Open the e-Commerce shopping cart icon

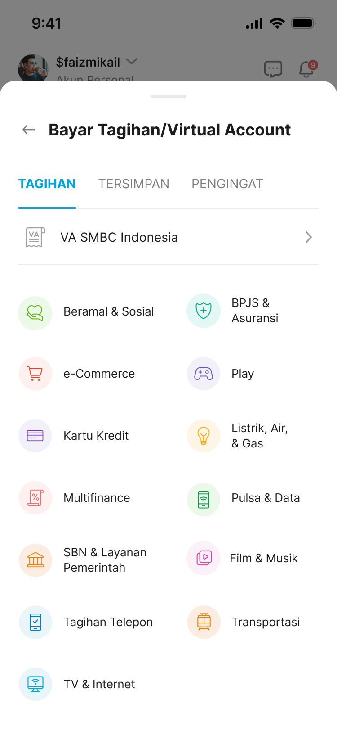coord(35,374)
